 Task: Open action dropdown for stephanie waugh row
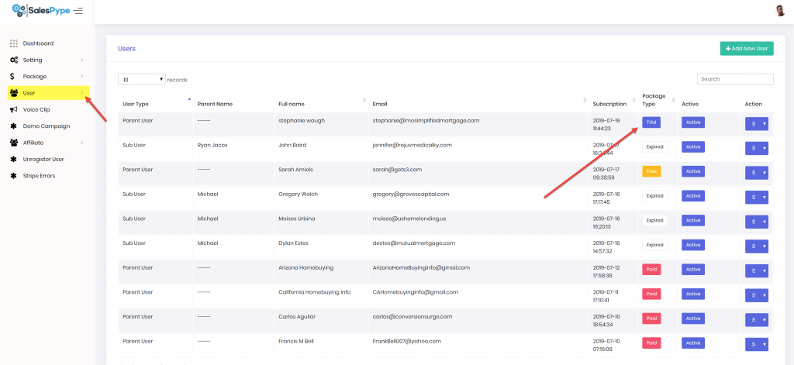756,123
